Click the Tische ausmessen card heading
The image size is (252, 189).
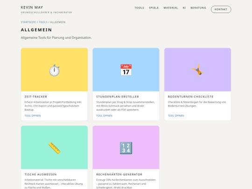click(x=41, y=175)
